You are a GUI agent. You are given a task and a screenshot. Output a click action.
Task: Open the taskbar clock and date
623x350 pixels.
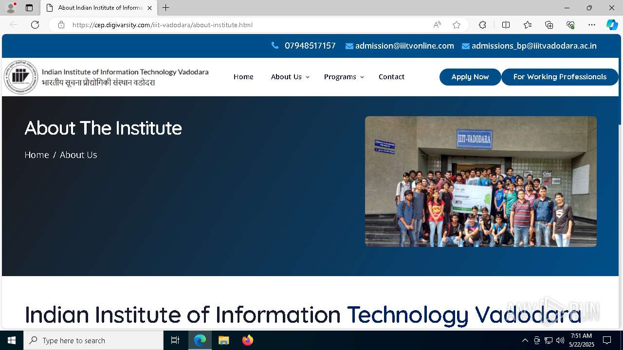[582, 340]
